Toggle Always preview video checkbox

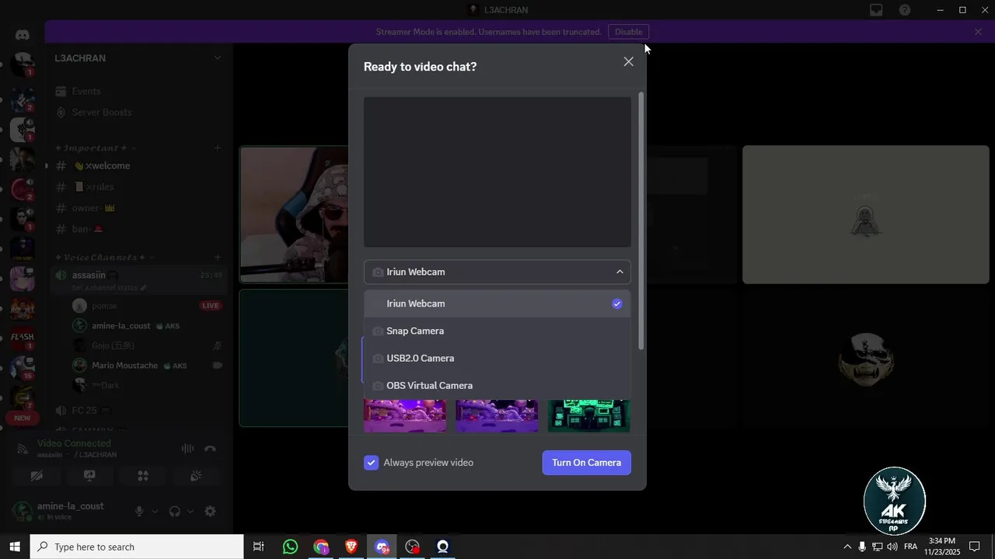click(372, 463)
